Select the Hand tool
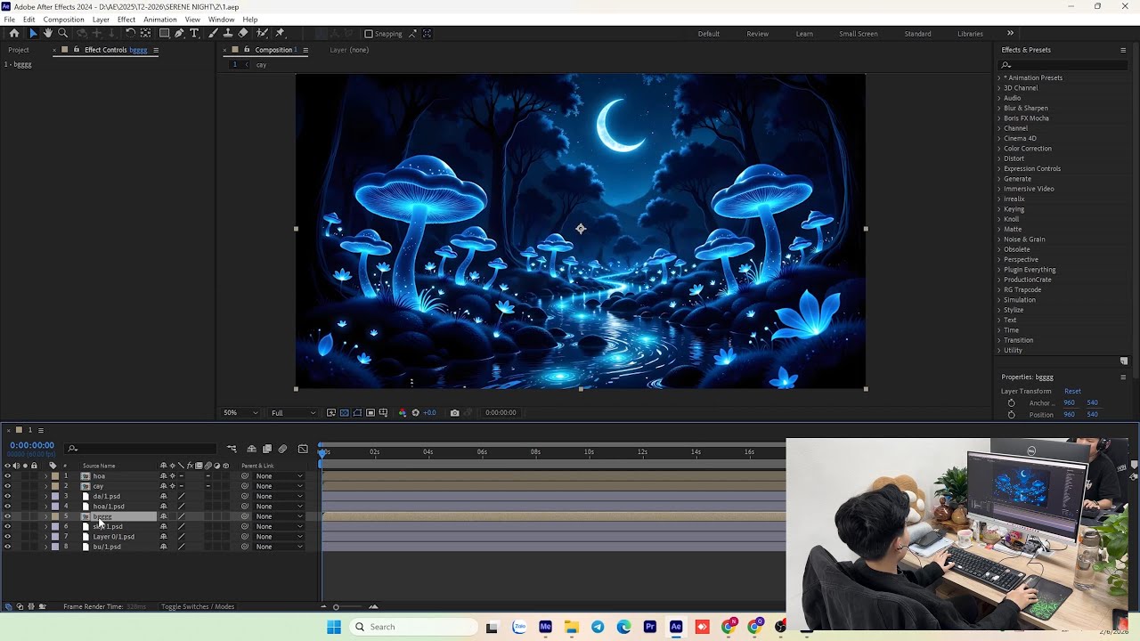Screen dimensions: 1140x641 [x=48, y=33]
